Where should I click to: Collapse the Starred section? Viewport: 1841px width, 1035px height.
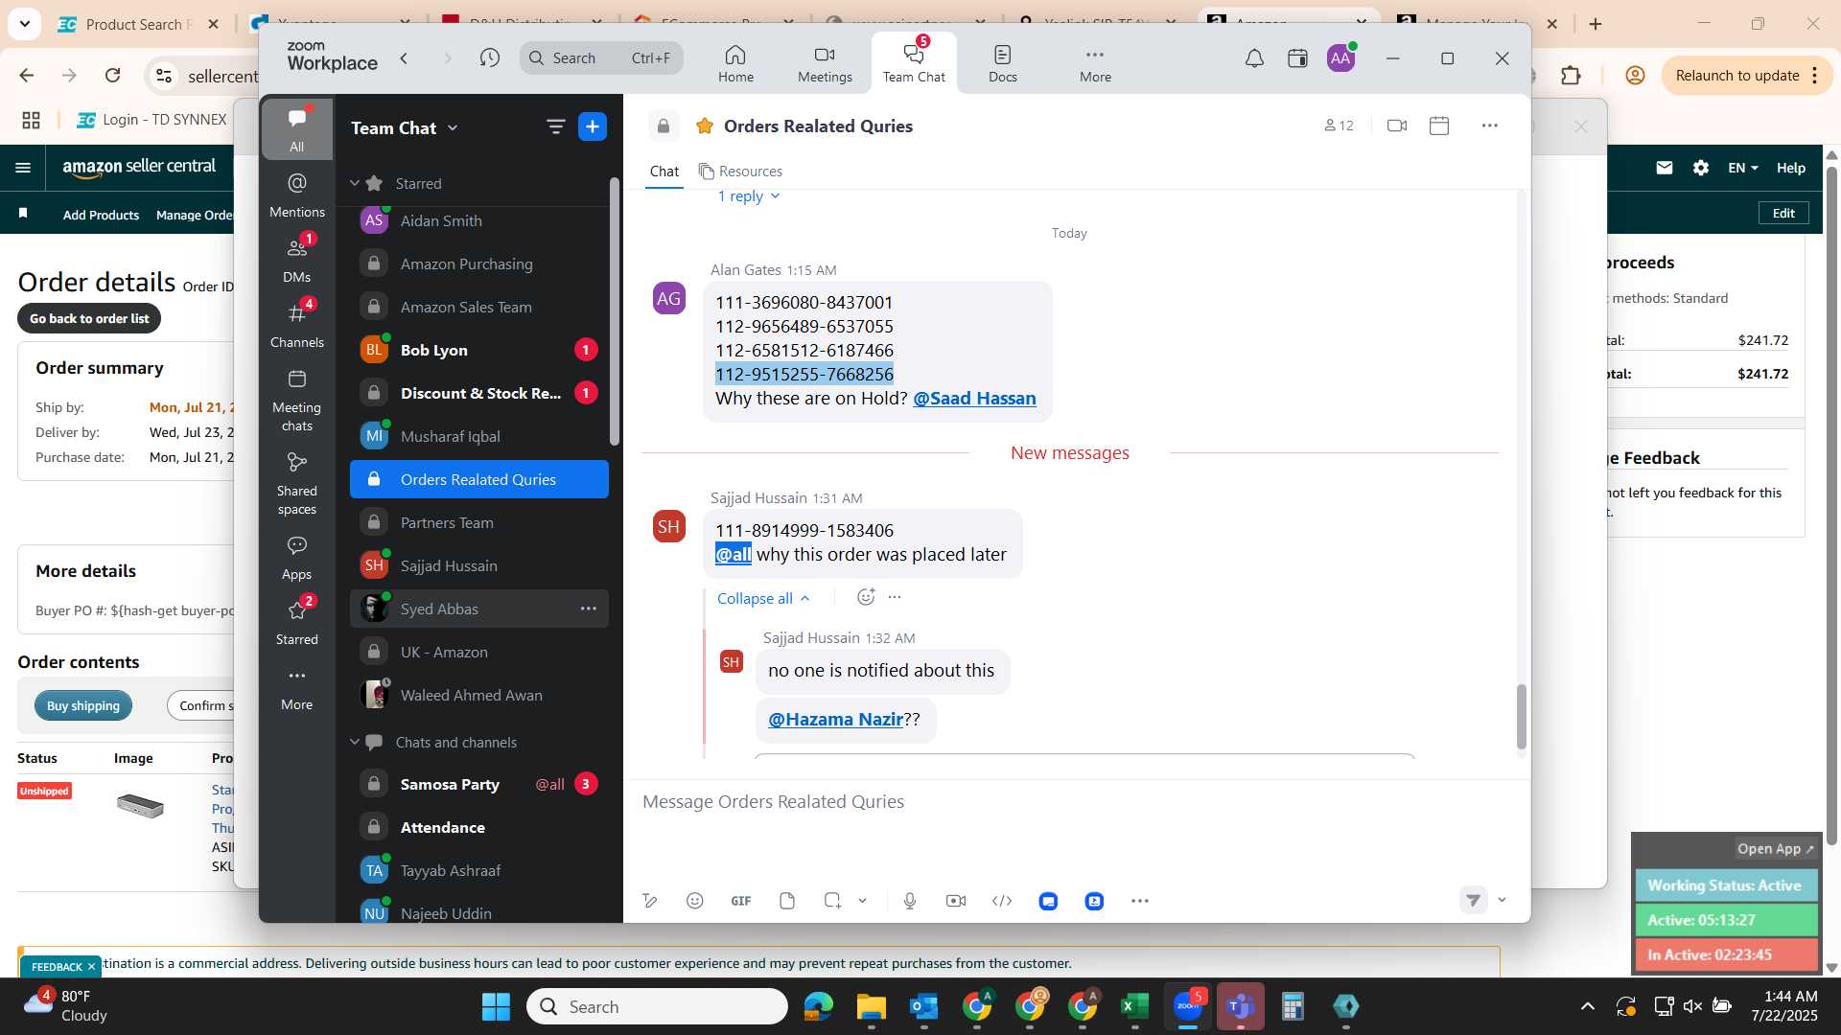click(355, 183)
